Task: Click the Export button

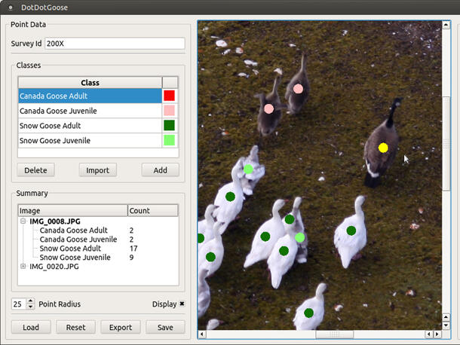Action: (x=121, y=327)
